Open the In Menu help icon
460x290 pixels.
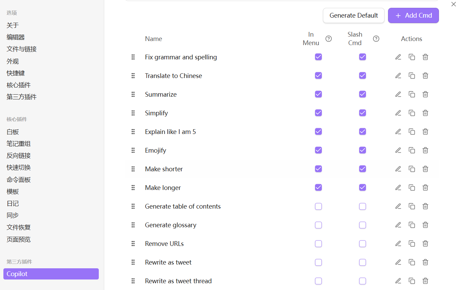coord(329,39)
